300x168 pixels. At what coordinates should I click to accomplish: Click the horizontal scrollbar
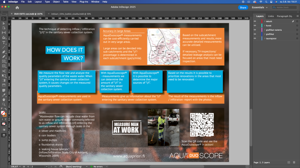pyautogui.click(x=177, y=167)
